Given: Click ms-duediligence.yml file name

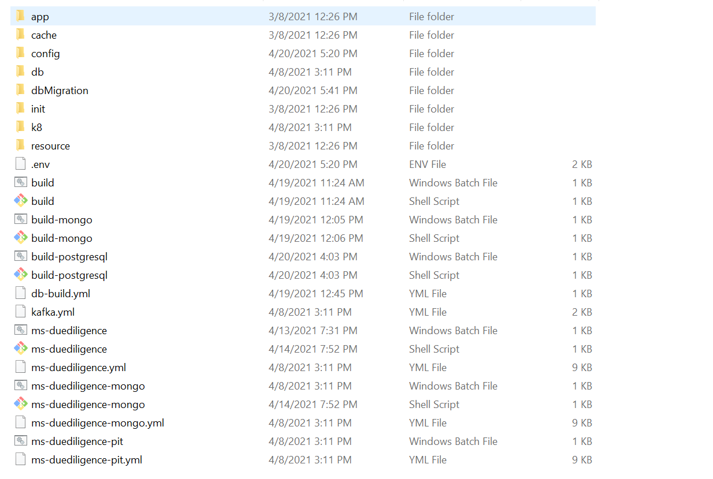Looking at the screenshot, I should pyautogui.click(x=79, y=368).
